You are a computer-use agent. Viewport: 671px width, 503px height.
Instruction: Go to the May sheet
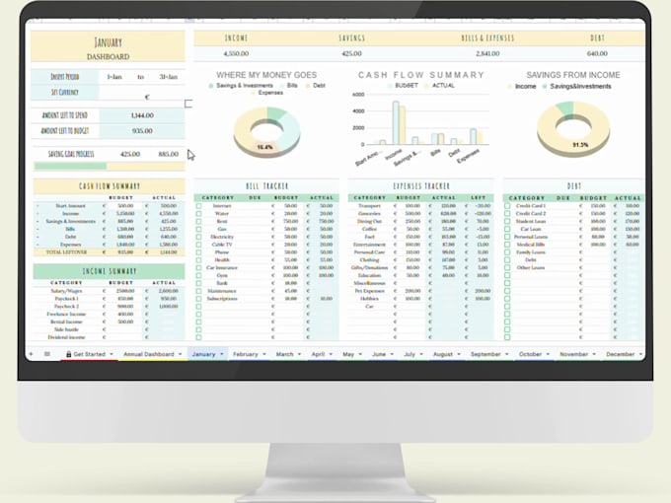[348, 354]
